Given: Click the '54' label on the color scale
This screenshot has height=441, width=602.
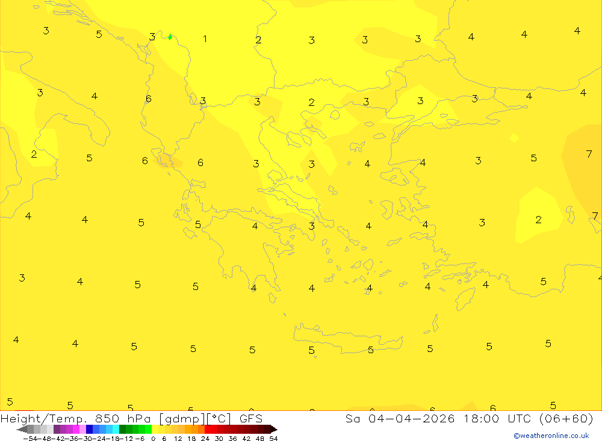Looking at the screenshot, I should tap(273, 439).
